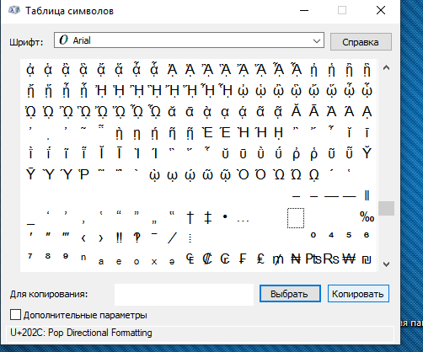Select the single left angle quote ‹
Image resolution: width=423 pixels, height=352 pixels.
click(x=83, y=238)
